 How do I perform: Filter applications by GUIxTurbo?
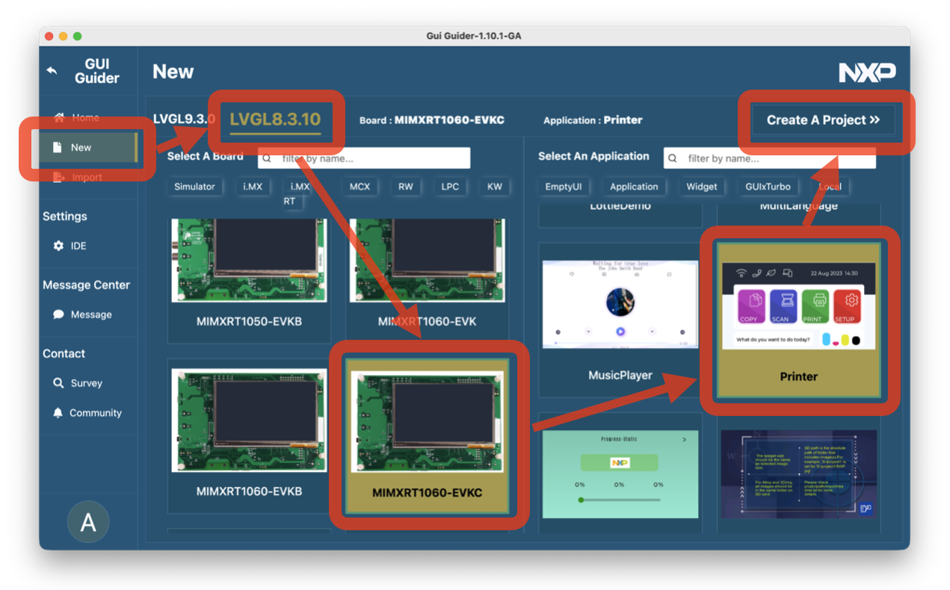768,187
